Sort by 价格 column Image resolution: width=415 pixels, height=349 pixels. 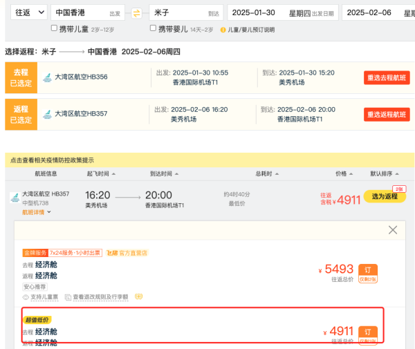[344, 173]
